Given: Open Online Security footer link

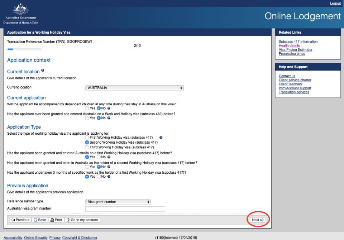Looking at the screenshot, I should [x=36, y=237].
